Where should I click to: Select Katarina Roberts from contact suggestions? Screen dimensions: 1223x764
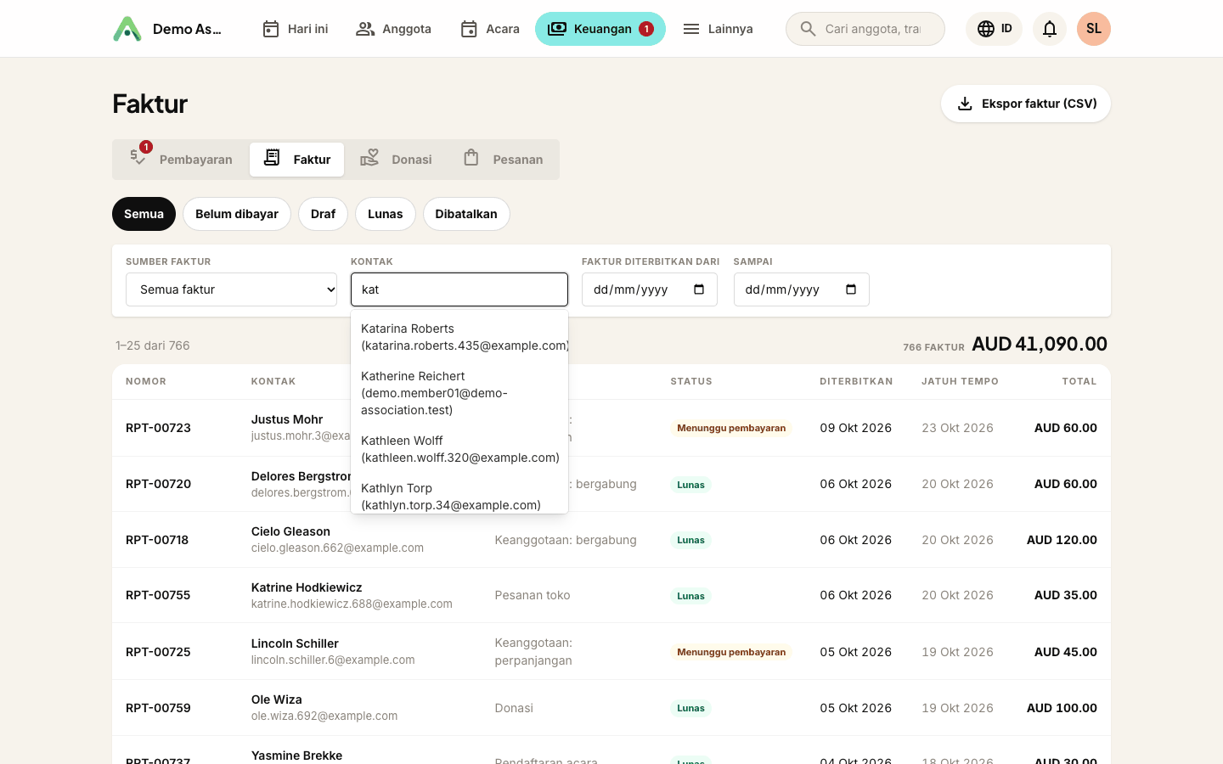point(459,337)
